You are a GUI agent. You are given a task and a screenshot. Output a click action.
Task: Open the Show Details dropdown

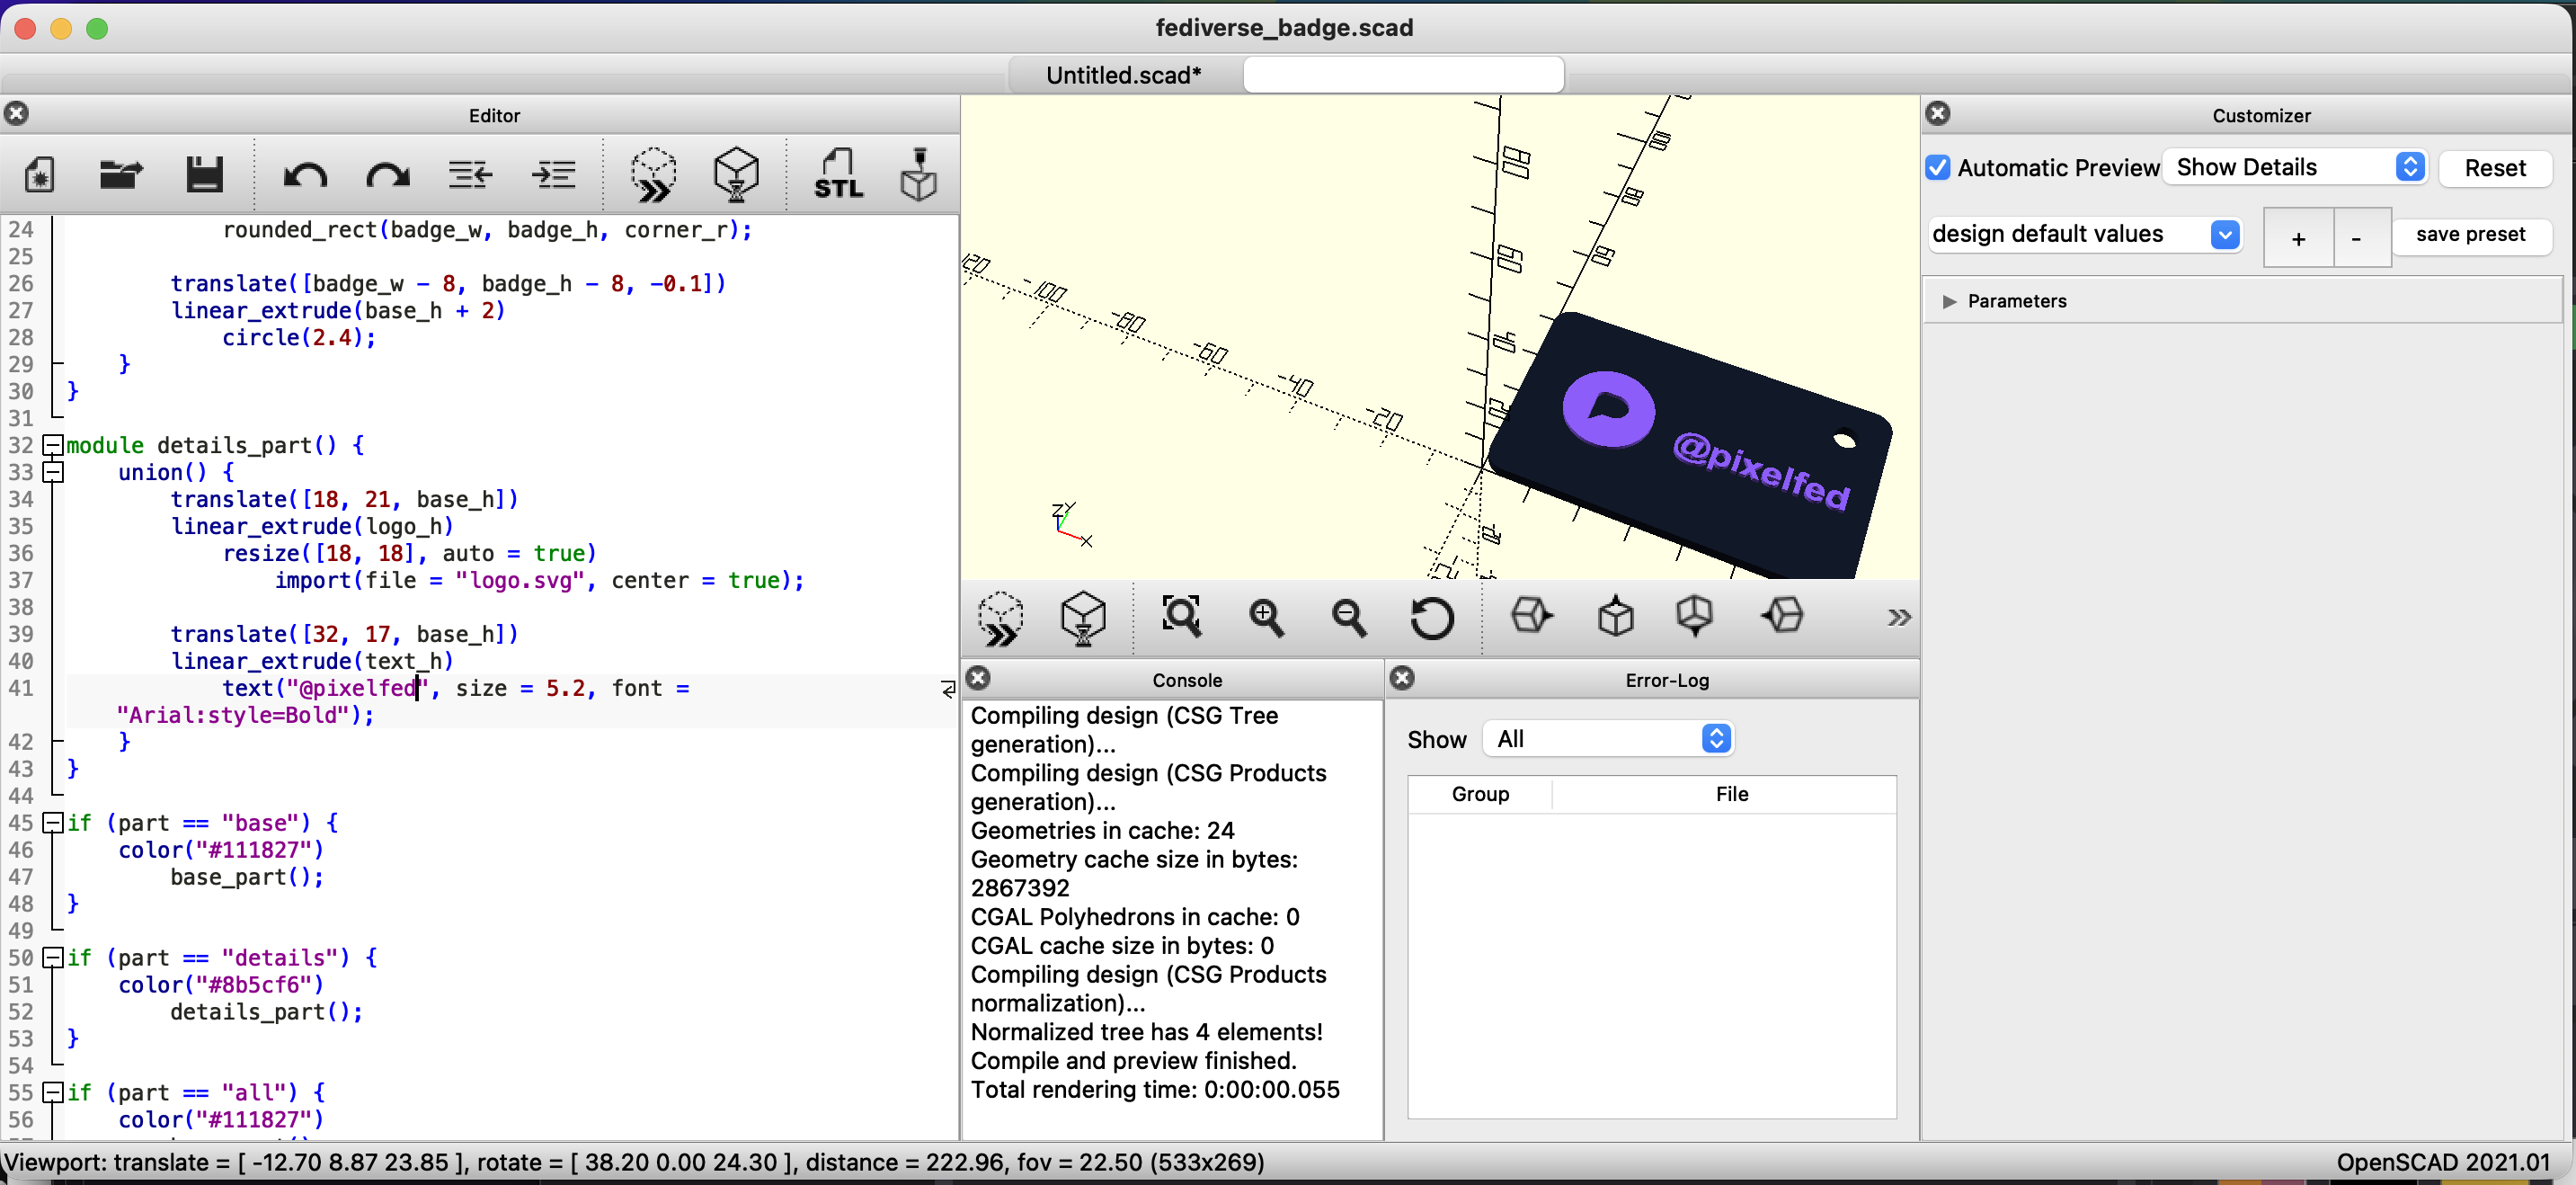2296,167
